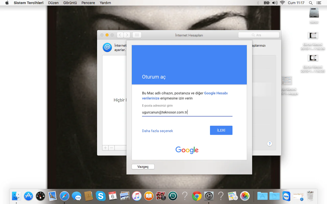327x204 pixels.
Task: Launch Skype from the dock
Action: coord(101,196)
